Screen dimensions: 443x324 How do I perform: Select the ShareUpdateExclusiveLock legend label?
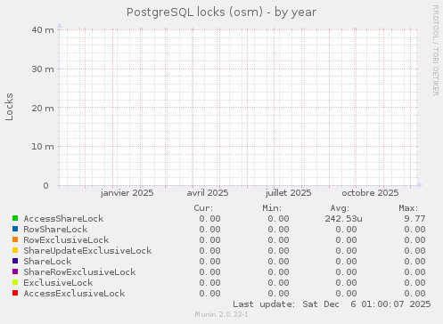pos(87,251)
